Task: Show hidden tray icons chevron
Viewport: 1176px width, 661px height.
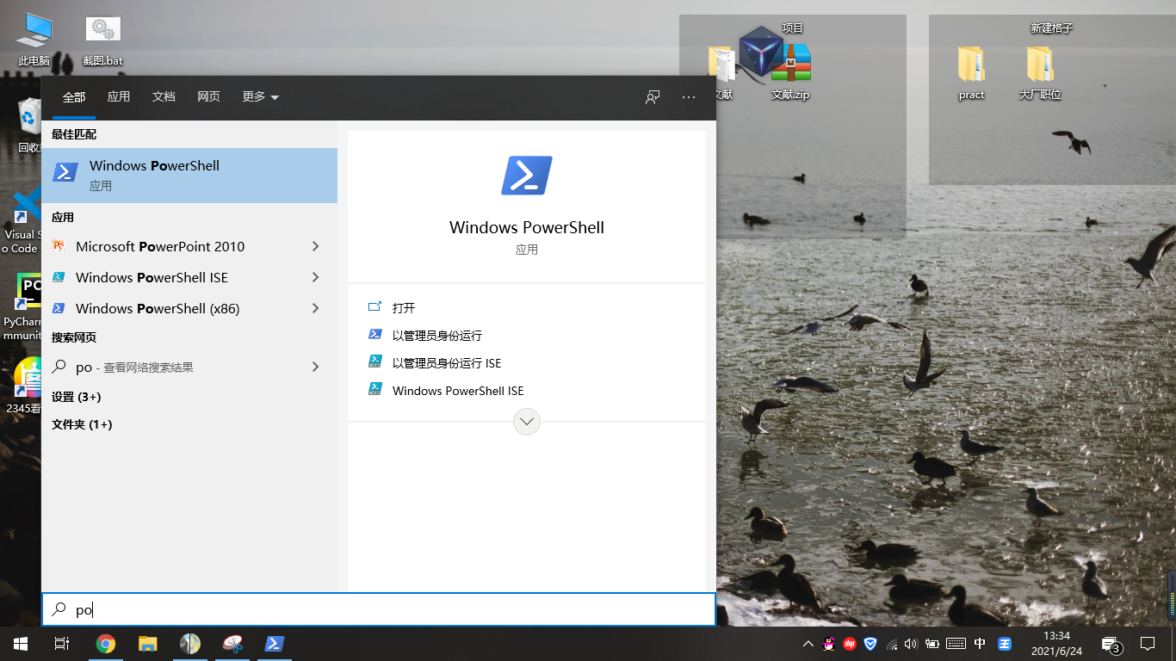Action: [808, 644]
